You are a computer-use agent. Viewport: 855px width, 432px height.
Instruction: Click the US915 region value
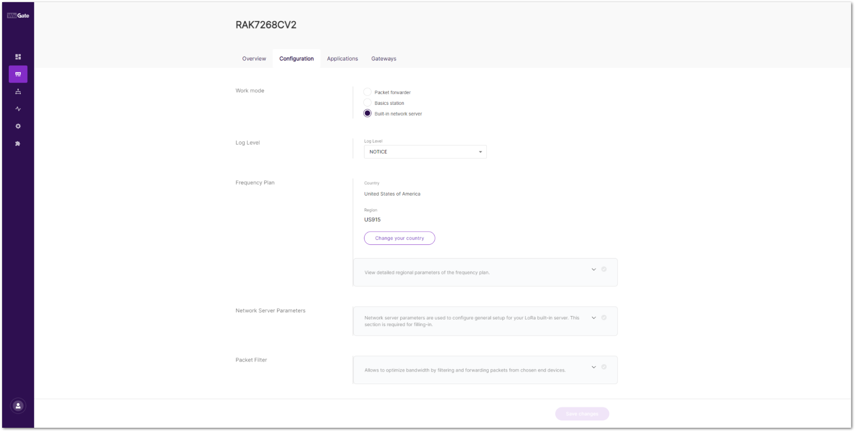tap(372, 220)
